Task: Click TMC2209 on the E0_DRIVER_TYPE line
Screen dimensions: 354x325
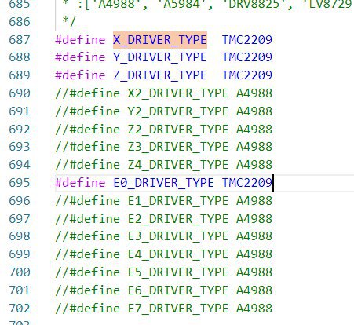Action: click(247, 183)
